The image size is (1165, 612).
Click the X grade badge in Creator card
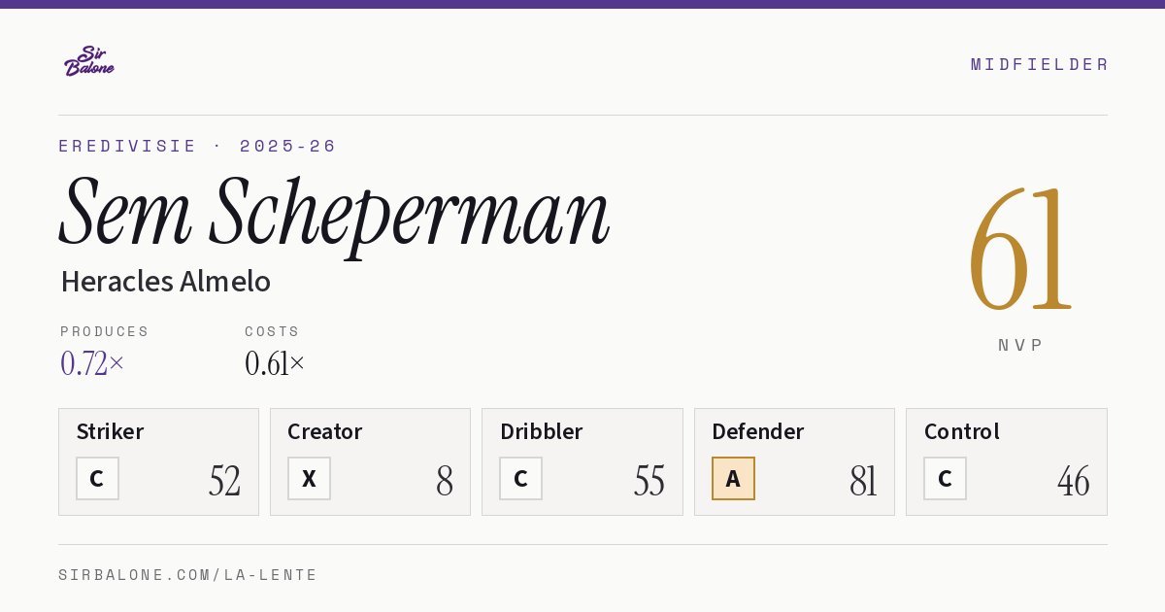(309, 479)
